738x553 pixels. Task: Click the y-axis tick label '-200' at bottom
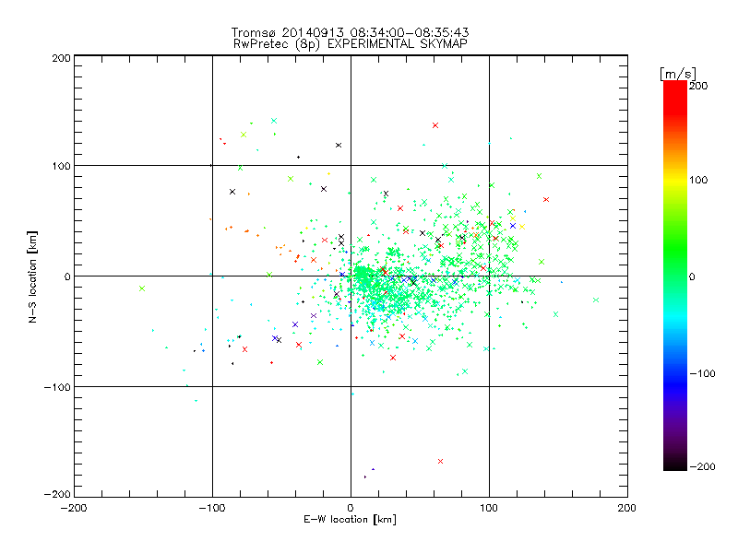57,494
